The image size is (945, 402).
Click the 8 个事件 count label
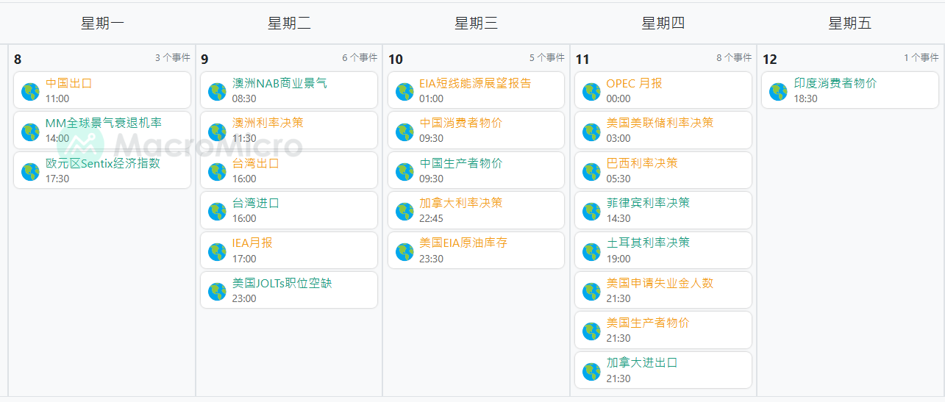coord(733,57)
